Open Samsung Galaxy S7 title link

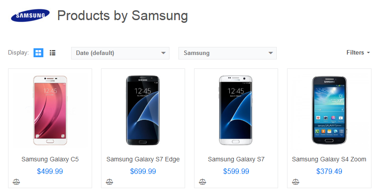[x=236, y=159]
